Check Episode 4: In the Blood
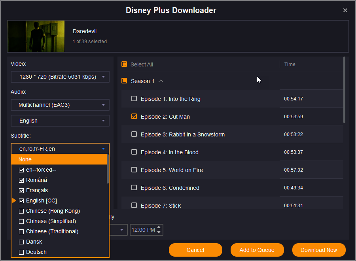The width and height of the screenshot is (356, 261). tap(134, 152)
